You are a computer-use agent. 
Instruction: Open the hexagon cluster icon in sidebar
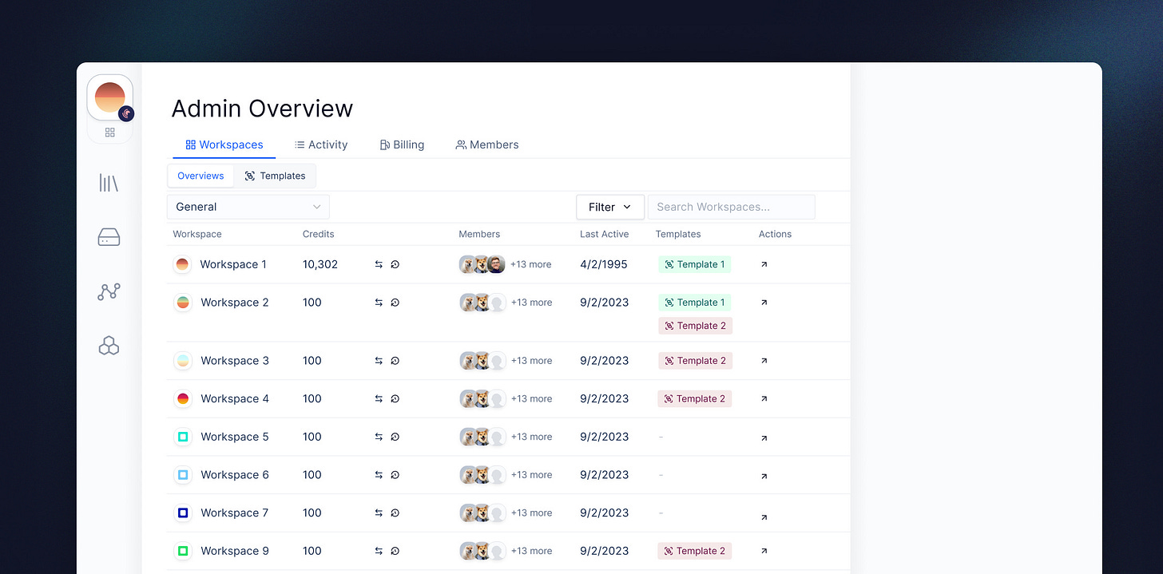click(x=109, y=345)
